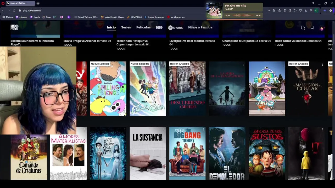Open the ad blocker shield icon
Viewport: 335px width, 188px height.
(285, 10)
